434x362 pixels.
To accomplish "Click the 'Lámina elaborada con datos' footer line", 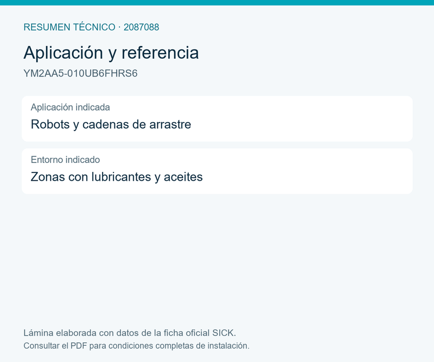I will pos(130,333).
